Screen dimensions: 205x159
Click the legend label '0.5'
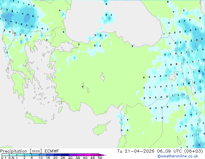pyautogui.click(x=11, y=158)
